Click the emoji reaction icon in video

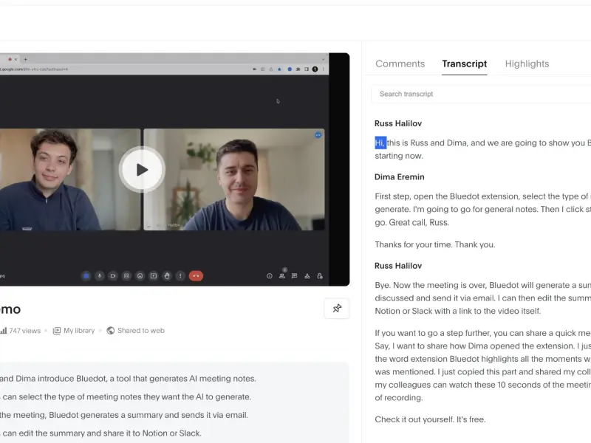coord(140,276)
